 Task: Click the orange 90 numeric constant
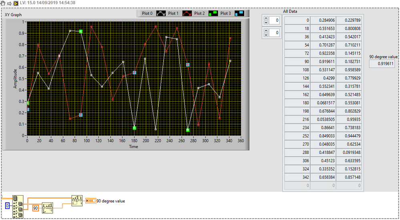pos(36,208)
